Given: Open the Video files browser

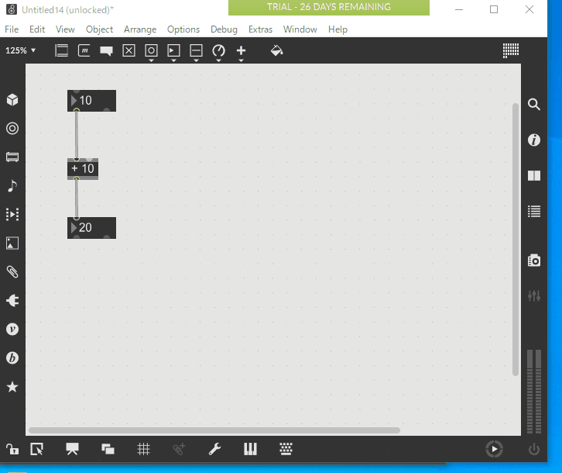Looking at the screenshot, I should coord(12,215).
